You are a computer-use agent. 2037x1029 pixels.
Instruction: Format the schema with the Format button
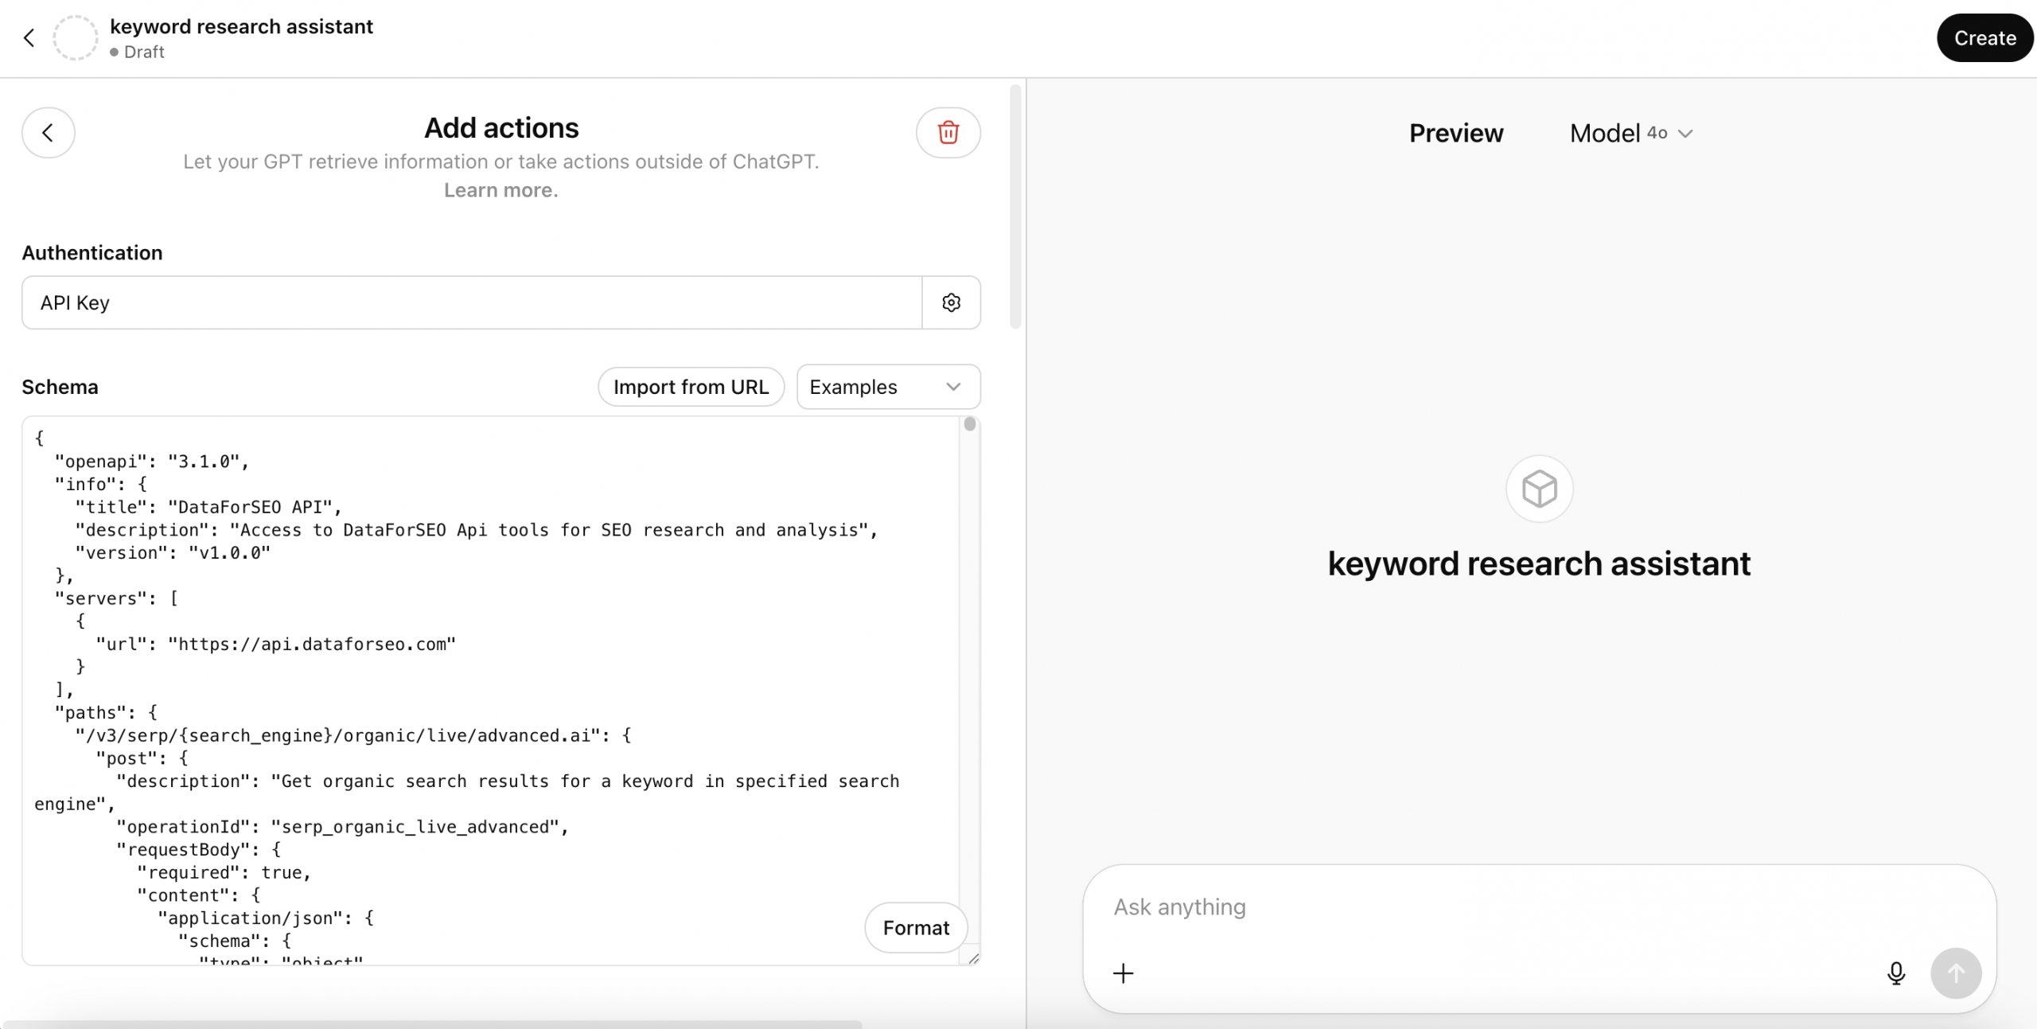(x=916, y=927)
